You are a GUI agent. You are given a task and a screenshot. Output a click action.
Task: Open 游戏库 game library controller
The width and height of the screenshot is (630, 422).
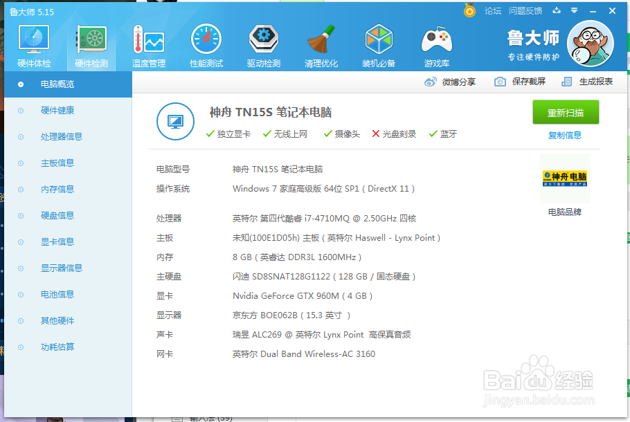click(x=436, y=46)
